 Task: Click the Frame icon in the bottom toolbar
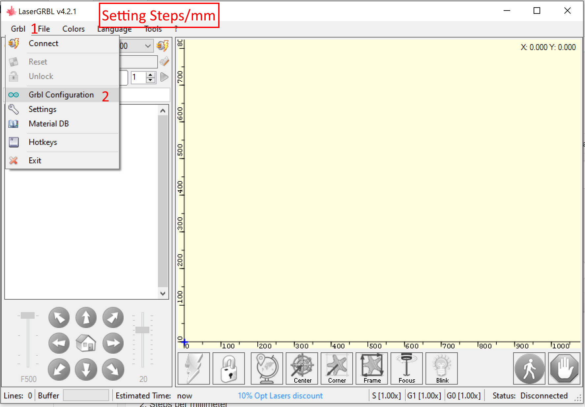pos(371,368)
